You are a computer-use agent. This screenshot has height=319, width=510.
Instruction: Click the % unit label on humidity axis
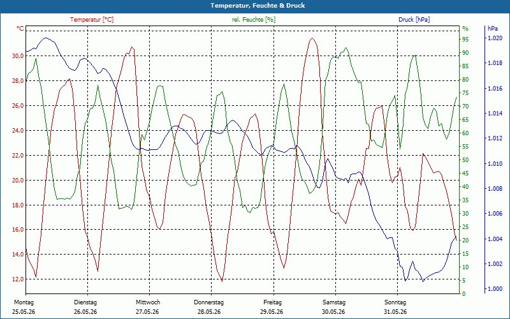(x=465, y=29)
